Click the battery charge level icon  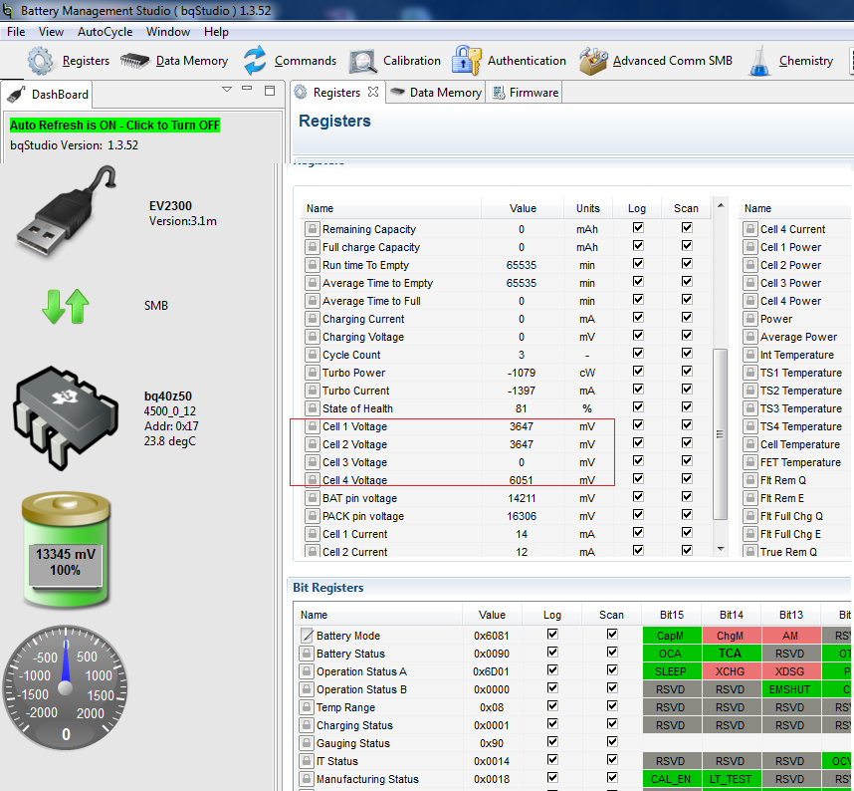point(66,550)
